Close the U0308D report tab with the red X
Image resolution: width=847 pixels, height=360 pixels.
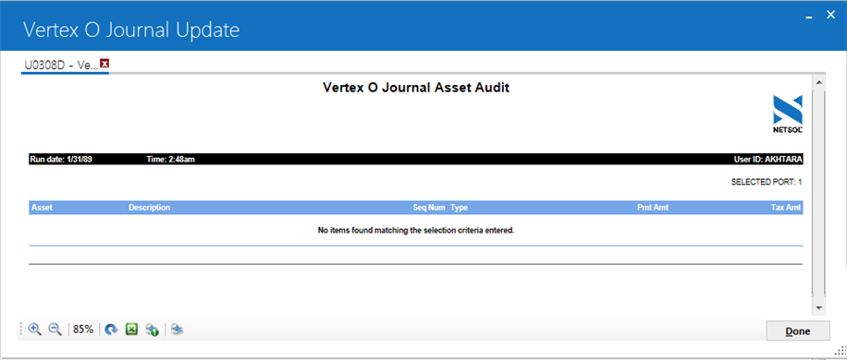[104, 64]
